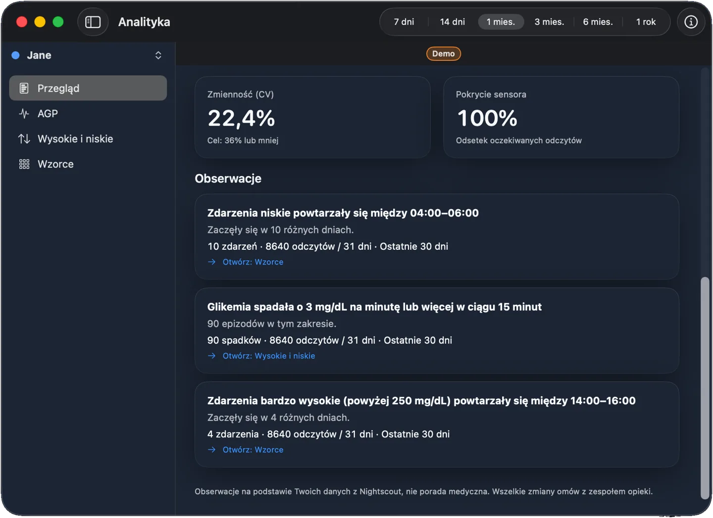This screenshot has height=518, width=713.
Task: Click 'Zaczęły się w 10 różnych dniach.' text
Action: (x=281, y=230)
